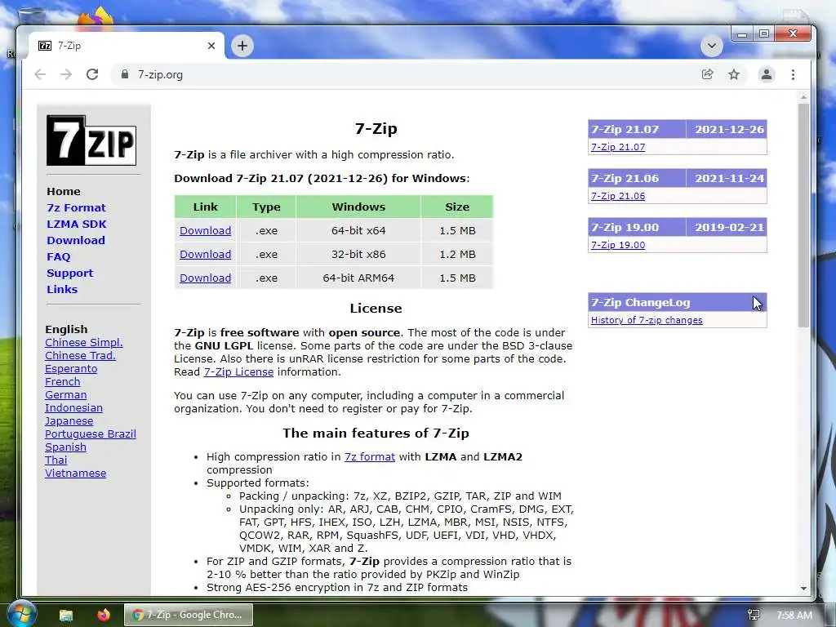Viewport: 836px width, 627px height.
Task: Launch Firefox from the taskbar
Action: pos(103,615)
